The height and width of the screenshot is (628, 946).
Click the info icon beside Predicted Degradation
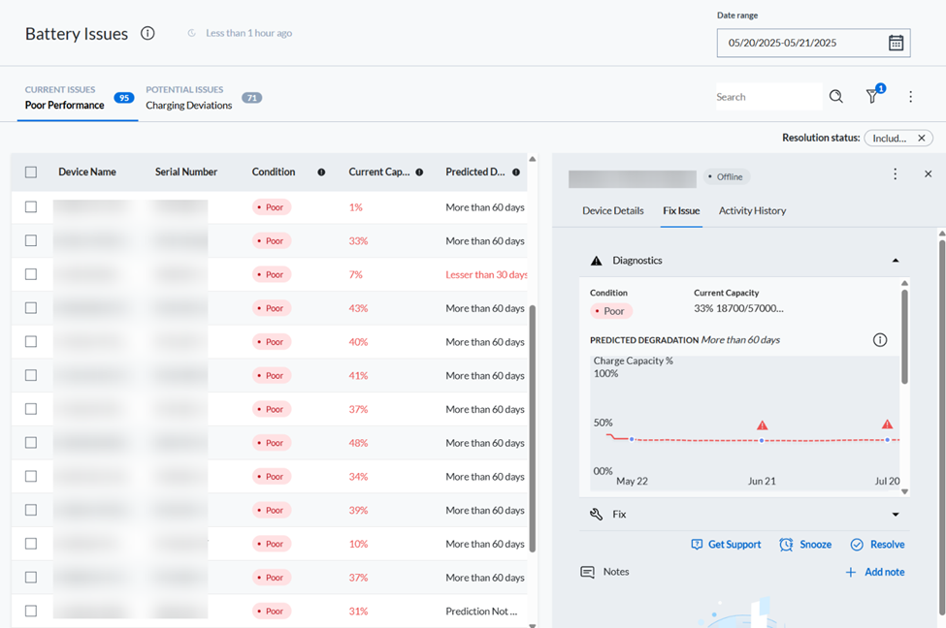pos(880,340)
